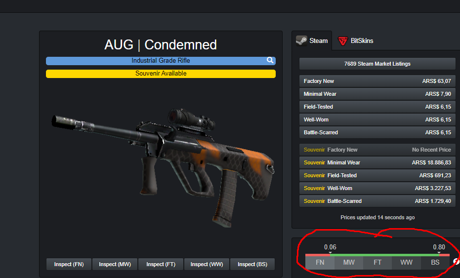Click the FT segment of wear bar

tap(377, 263)
